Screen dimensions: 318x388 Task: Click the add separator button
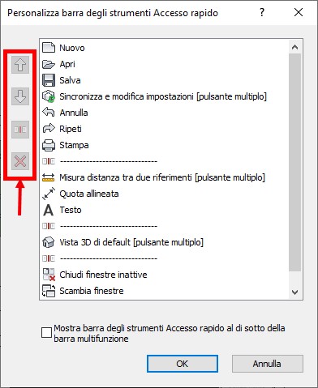coord(20,130)
